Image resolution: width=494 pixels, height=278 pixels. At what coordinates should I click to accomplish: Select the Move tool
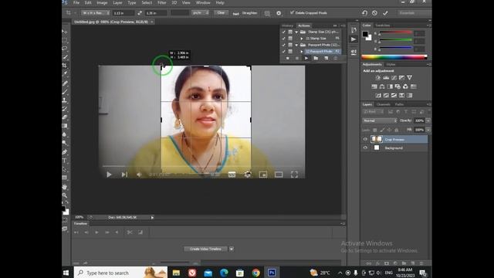point(65,32)
